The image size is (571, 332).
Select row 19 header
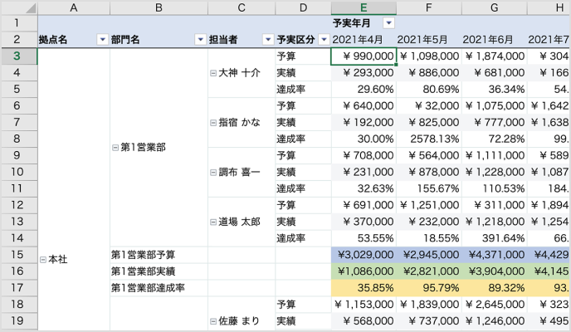19,321
